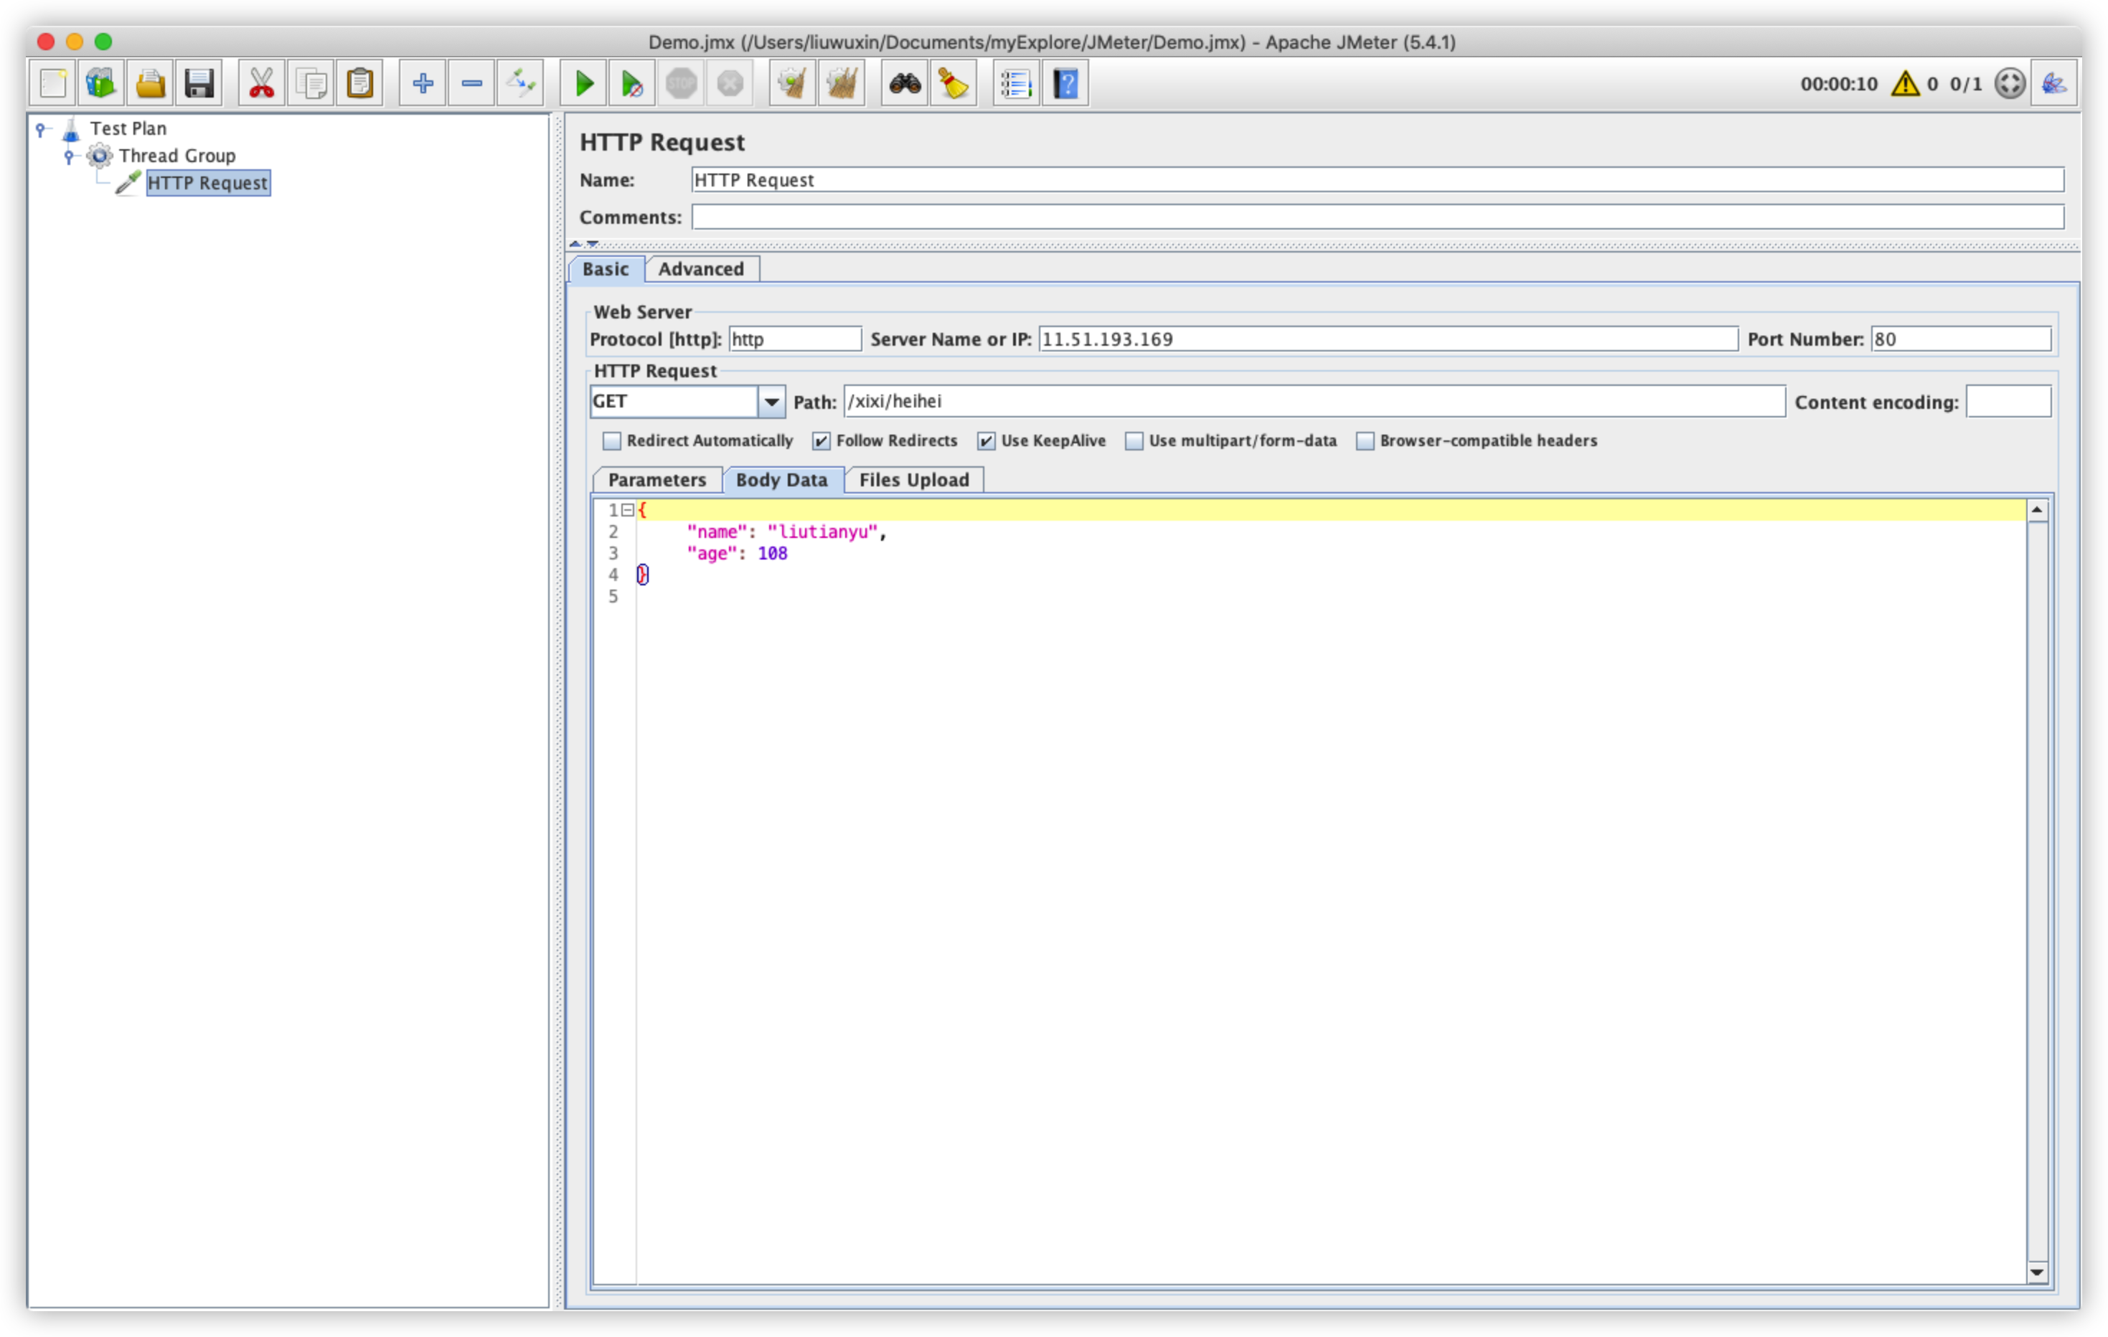Viewport: 2108px width, 1337px height.
Task: Collapse the JSON fold marker on line 1
Action: [x=628, y=510]
